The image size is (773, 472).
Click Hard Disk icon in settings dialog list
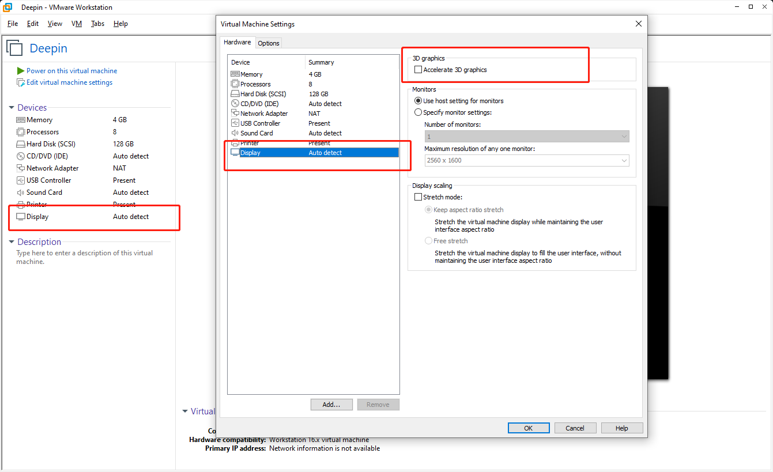click(235, 94)
